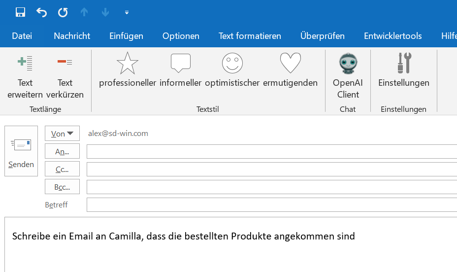
Task: Click Text verkürzen icon
Action: pos(65,62)
